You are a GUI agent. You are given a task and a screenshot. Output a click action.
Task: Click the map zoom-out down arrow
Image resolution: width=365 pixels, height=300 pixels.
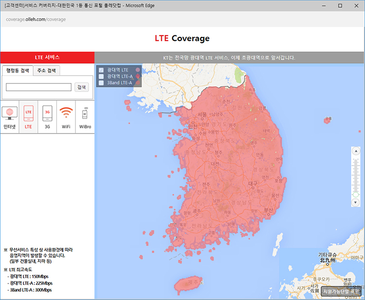355,202
